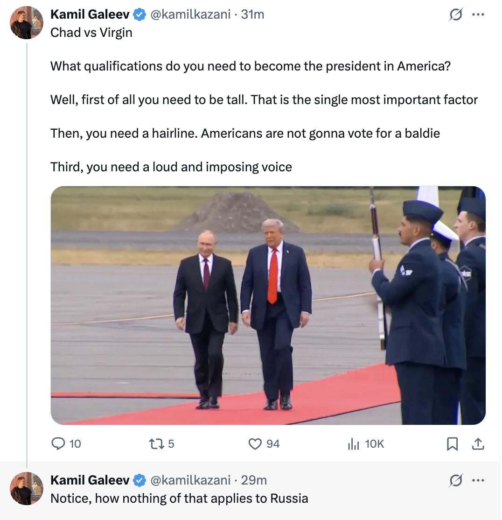Image resolution: width=502 pixels, height=520 pixels.
Task: Like the tweet with 94 likes
Action: point(255,444)
